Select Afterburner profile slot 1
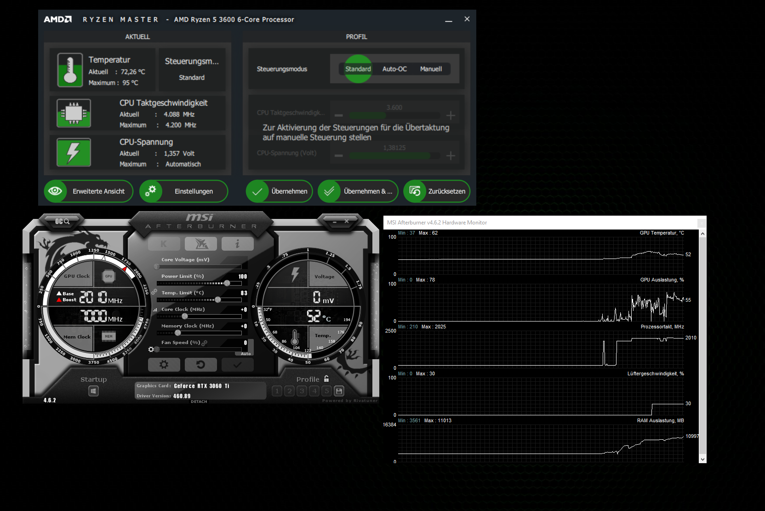The width and height of the screenshot is (765, 511). pos(277,391)
